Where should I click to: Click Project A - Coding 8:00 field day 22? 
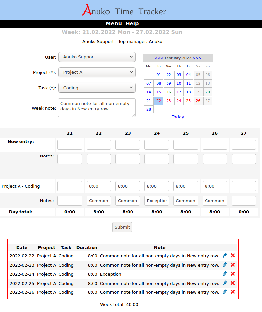[x=99, y=186]
